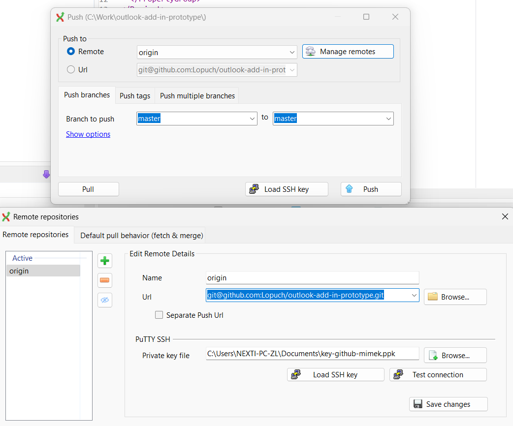Browse for a private key file

[454, 355]
